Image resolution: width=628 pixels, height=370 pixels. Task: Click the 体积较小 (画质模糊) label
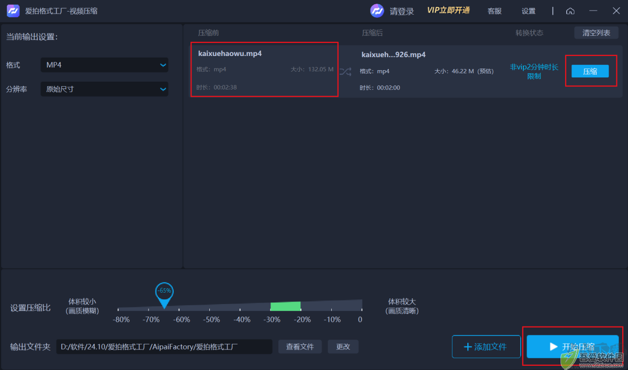(82, 306)
